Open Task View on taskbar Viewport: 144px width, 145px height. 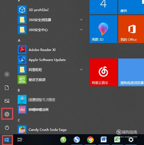(20, 139)
